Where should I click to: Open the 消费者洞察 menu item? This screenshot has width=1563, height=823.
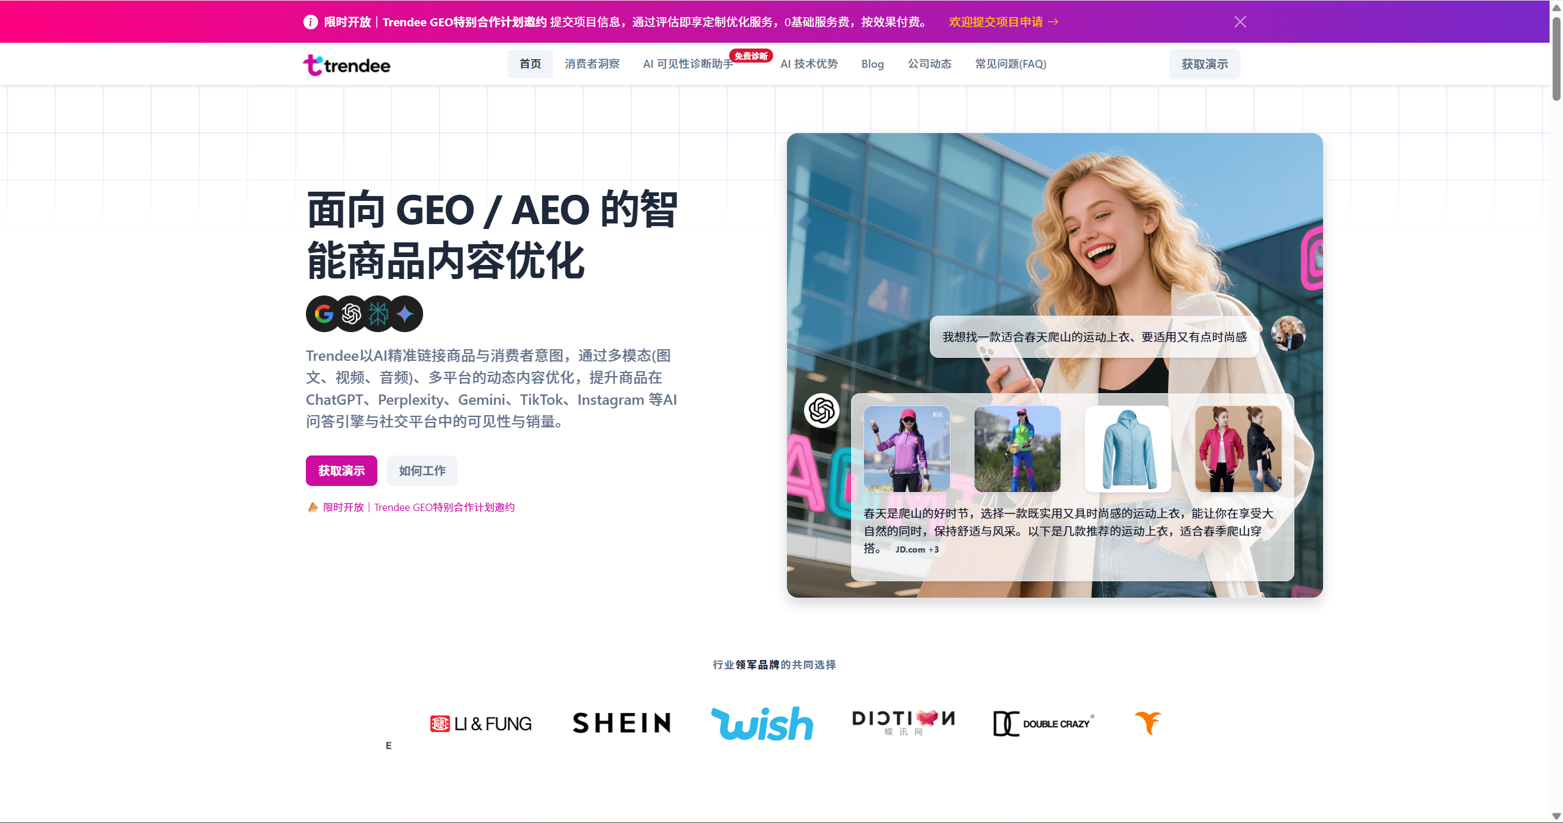click(x=592, y=64)
